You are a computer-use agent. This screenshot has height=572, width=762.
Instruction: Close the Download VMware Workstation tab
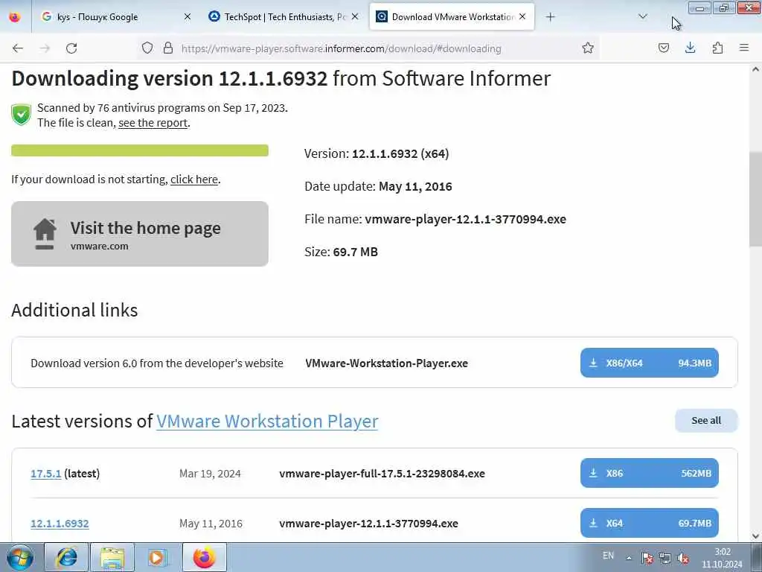[x=522, y=16]
